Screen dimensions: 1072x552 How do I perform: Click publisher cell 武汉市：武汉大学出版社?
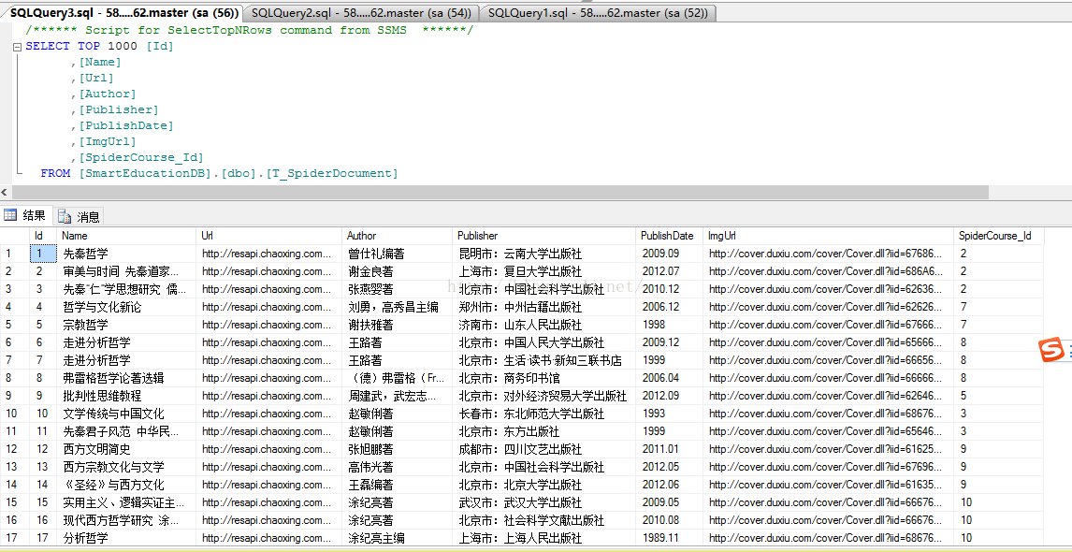point(544,502)
